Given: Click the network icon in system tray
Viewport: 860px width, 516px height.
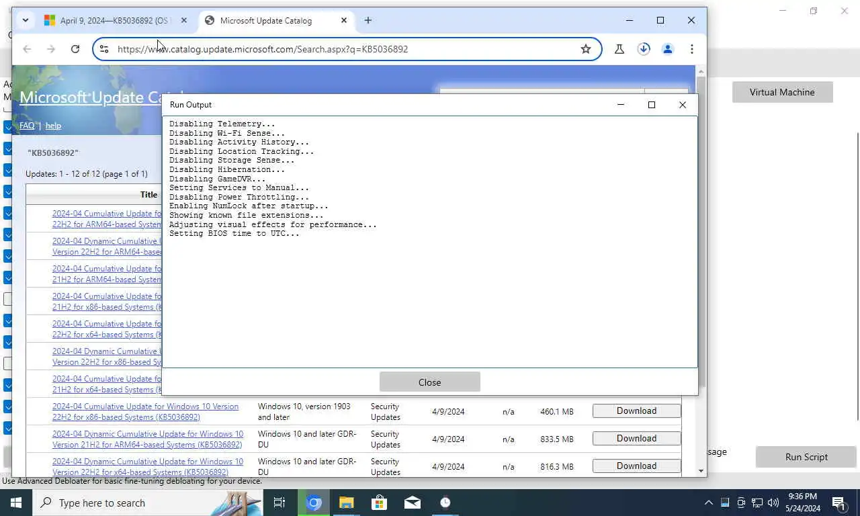Looking at the screenshot, I should pos(757,503).
